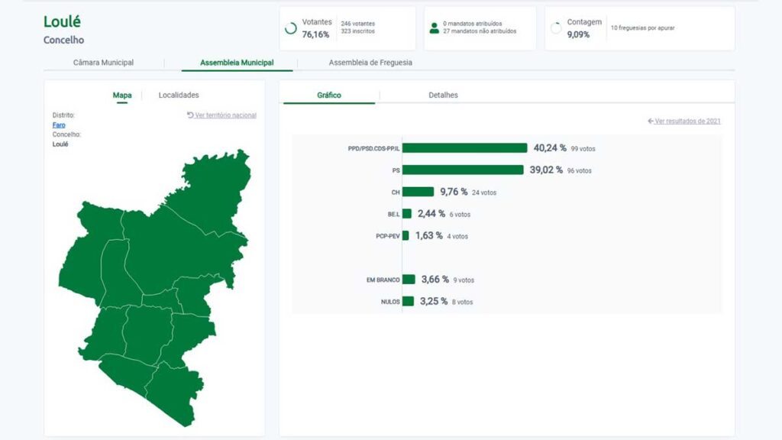Click the BE.L party result bar
Viewport: 782px width, 440px height.
click(407, 214)
